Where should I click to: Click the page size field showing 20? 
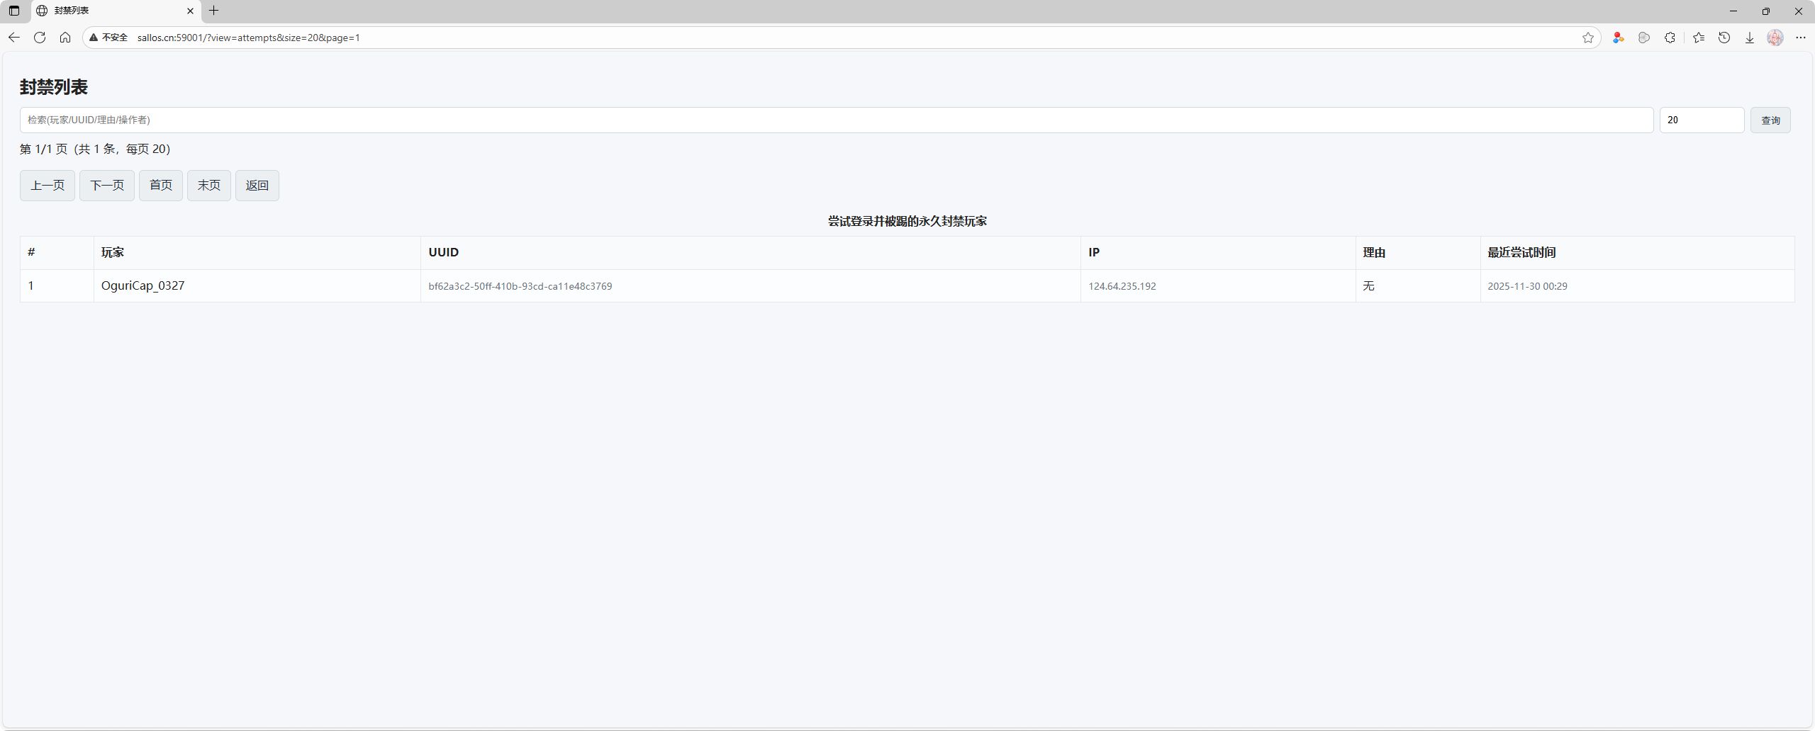click(1702, 120)
